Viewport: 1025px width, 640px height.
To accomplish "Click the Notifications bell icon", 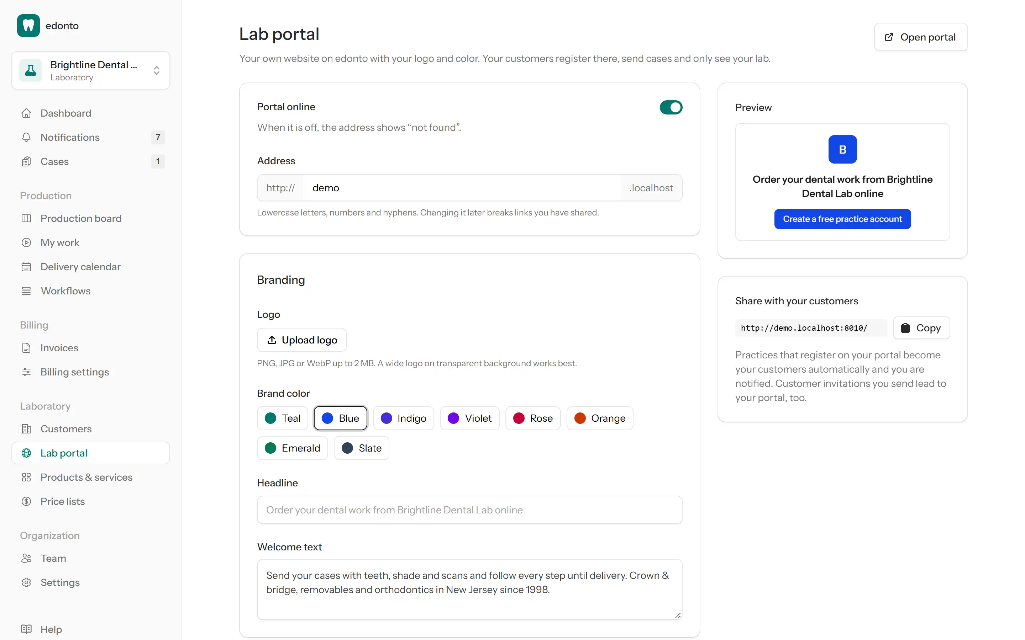I will [x=26, y=137].
